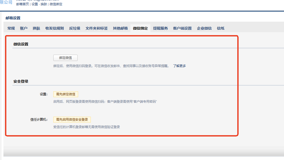Click the 绑定微信 button
This screenshot has height=160, width=284.
coord(65,58)
